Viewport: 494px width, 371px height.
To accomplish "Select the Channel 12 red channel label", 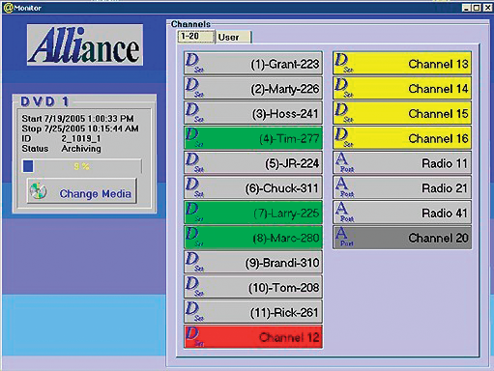I will coord(289,337).
